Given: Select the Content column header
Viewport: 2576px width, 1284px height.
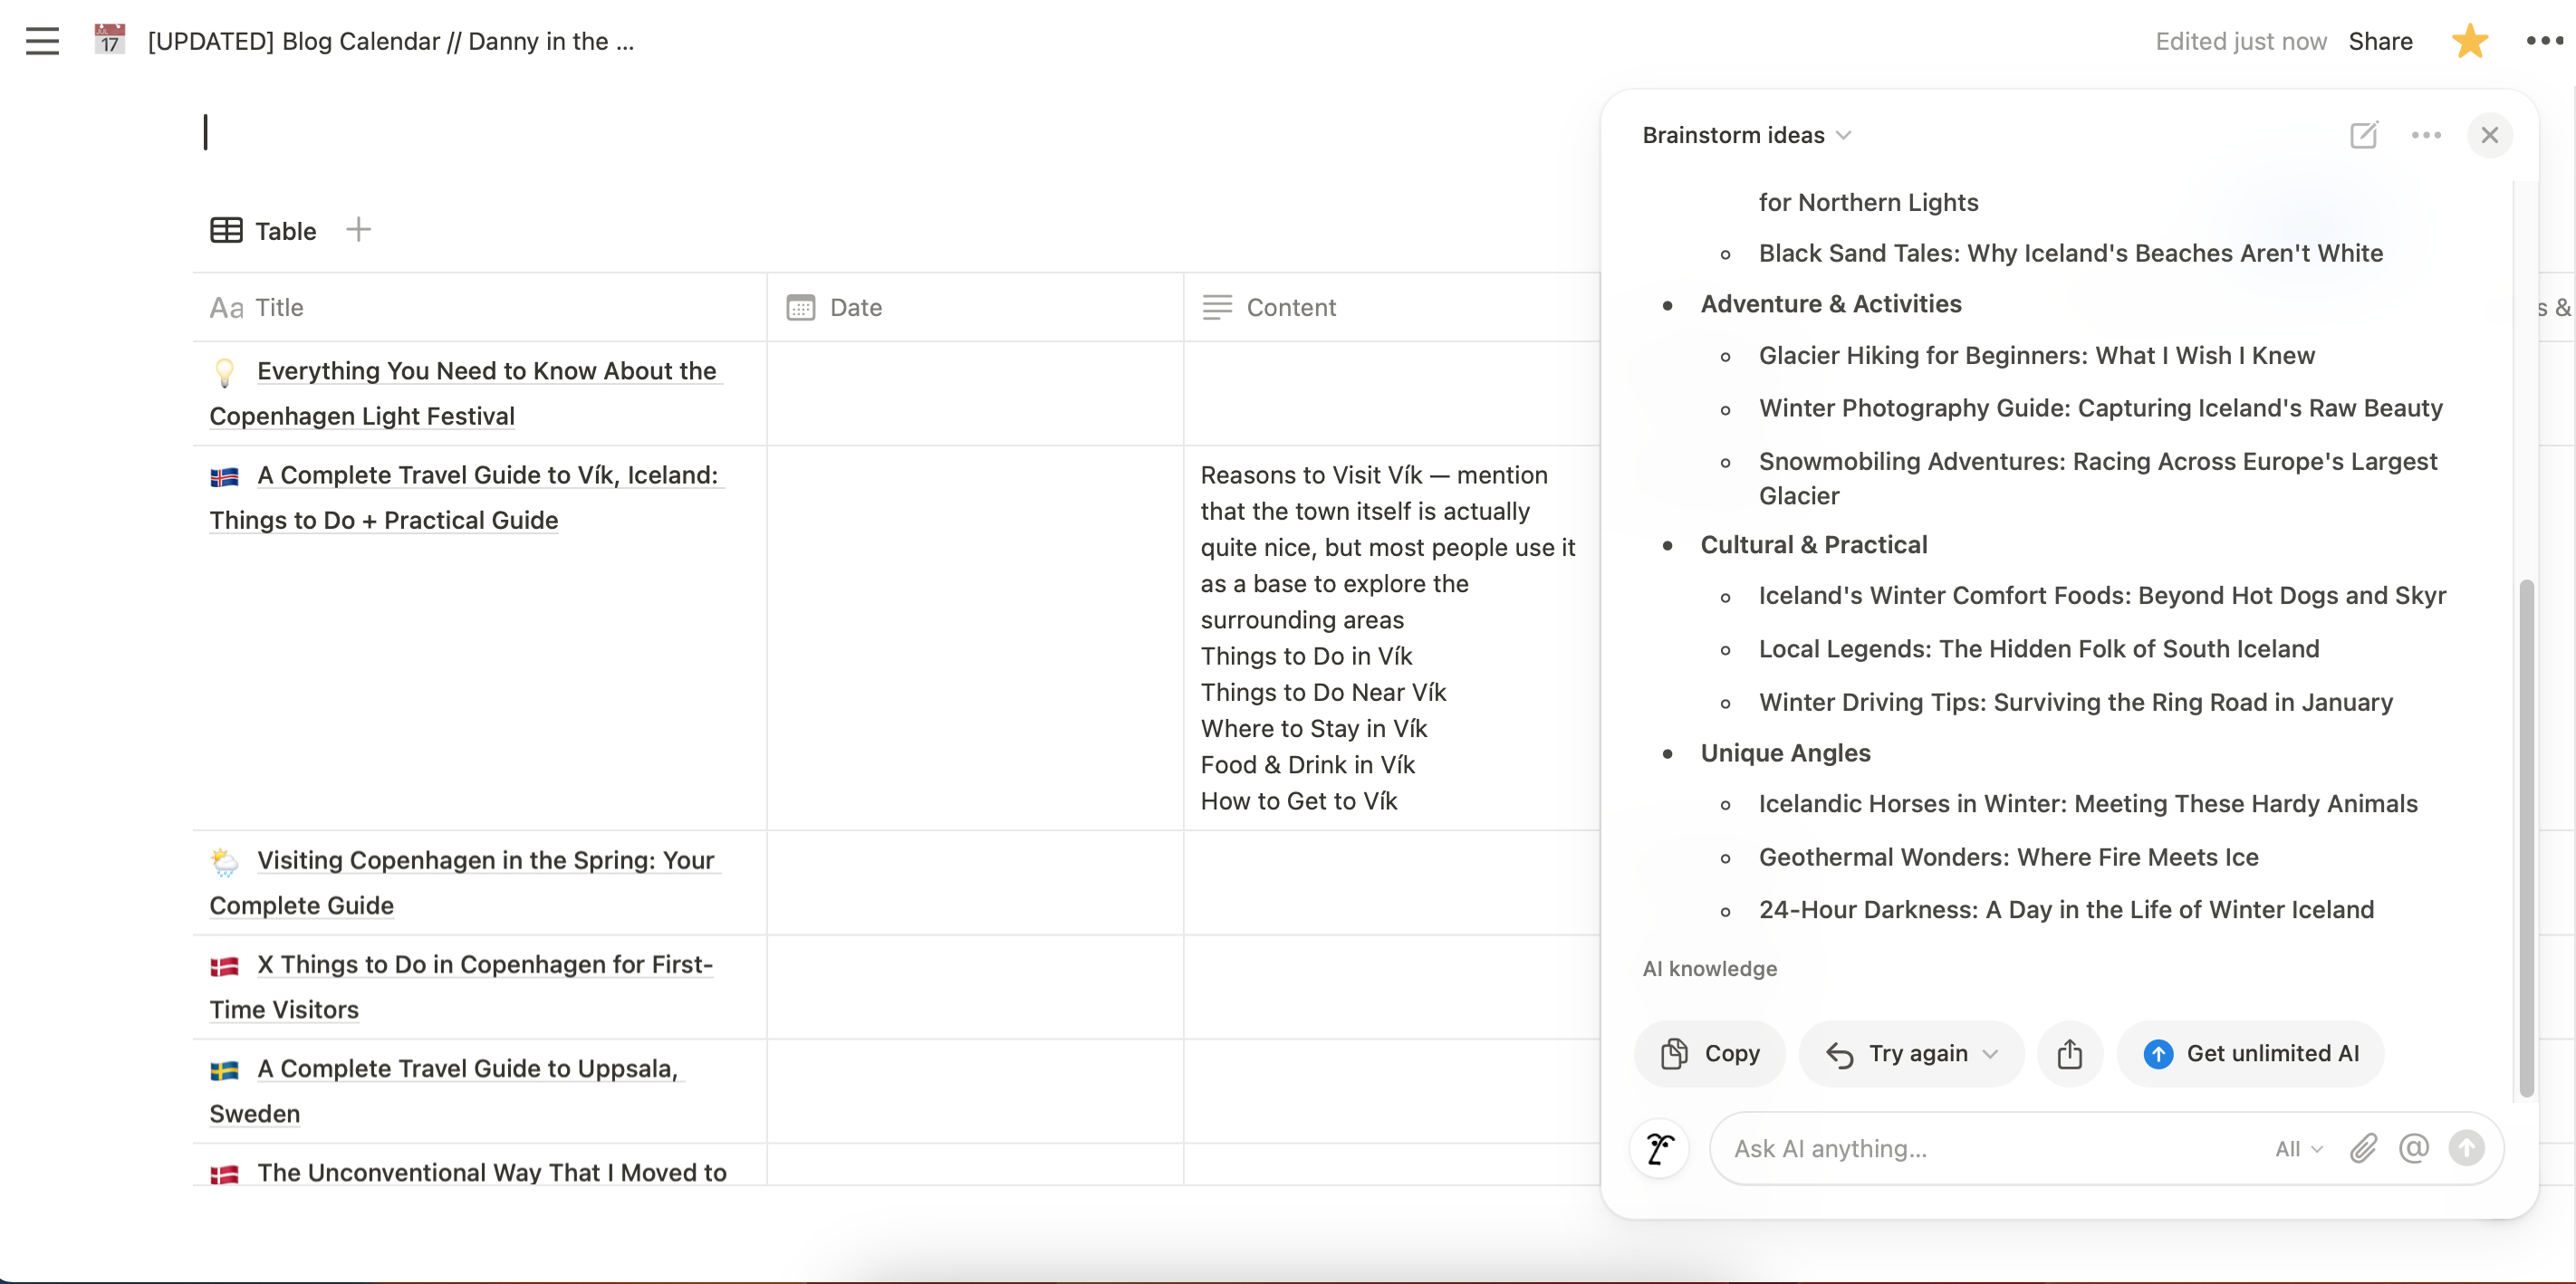Looking at the screenshot, I should (1292, 305).
